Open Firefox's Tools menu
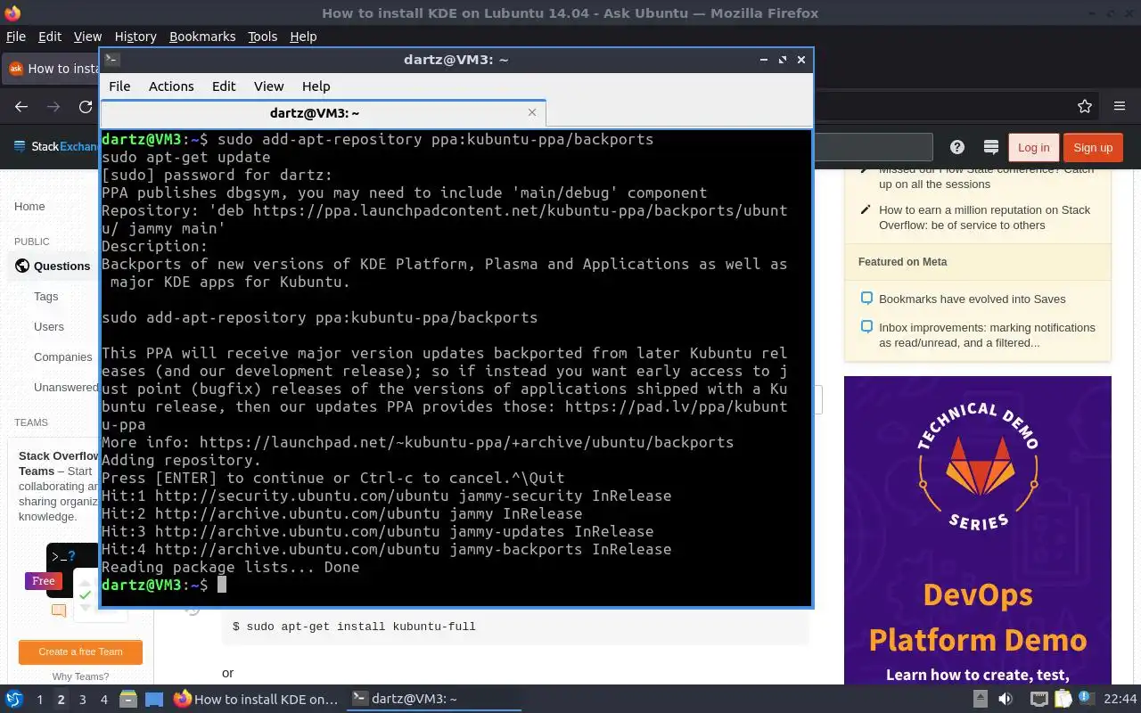The height and width of the screenshot is (713, 1141). pos(262,37)
